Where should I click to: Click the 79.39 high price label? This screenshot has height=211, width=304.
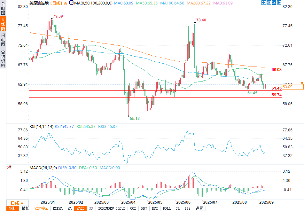coord(58,16)
